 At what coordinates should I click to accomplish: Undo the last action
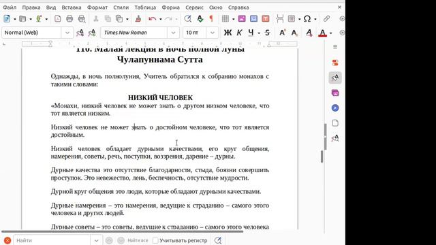click(153, 18)
